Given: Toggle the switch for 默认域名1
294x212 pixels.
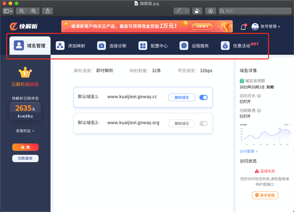Looking at the screenshot, I should [203, 98].
